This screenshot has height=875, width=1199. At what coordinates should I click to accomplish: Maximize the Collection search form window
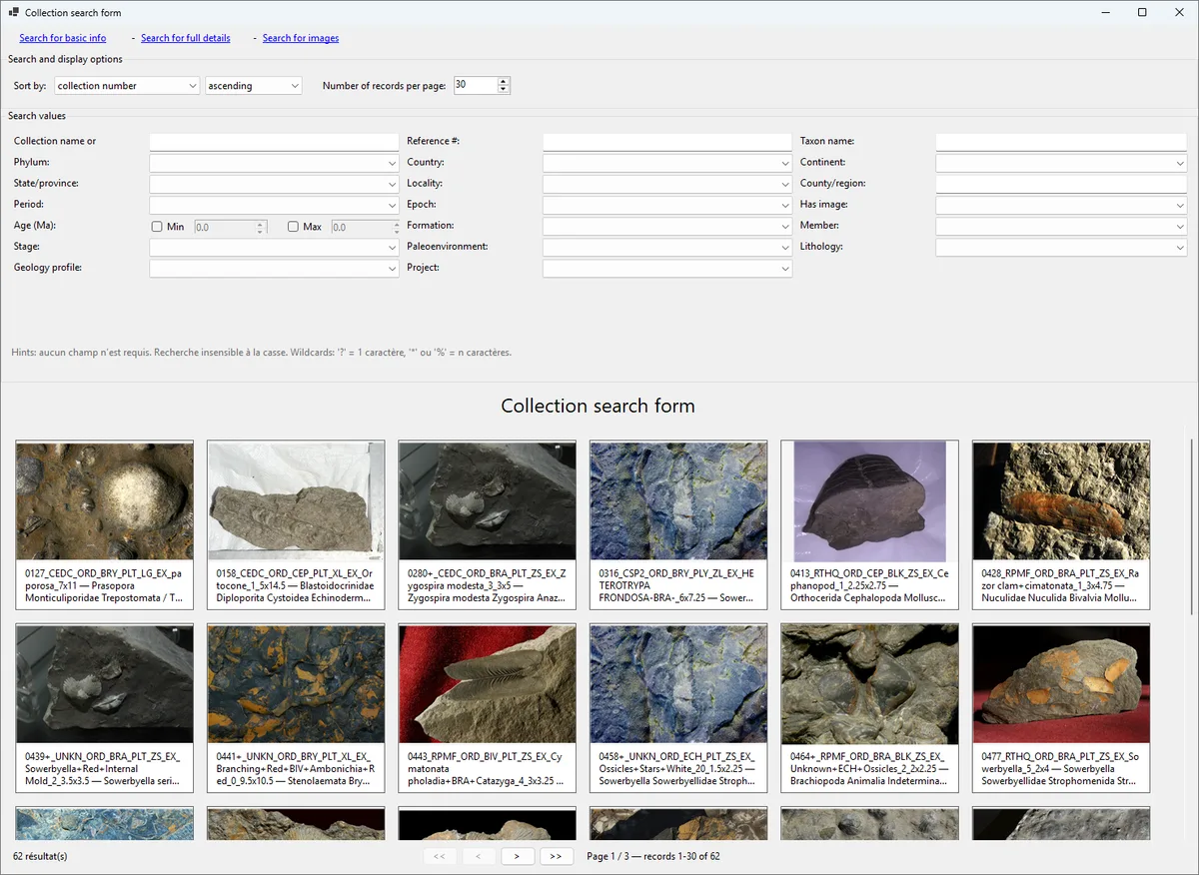pos(1142,12)
